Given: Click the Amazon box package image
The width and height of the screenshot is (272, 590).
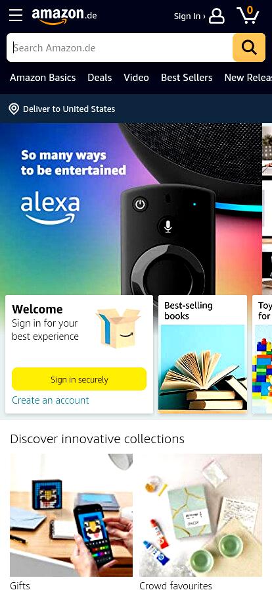Looking at the screenshot, I should pyautogui.click(x=118, y=327).
